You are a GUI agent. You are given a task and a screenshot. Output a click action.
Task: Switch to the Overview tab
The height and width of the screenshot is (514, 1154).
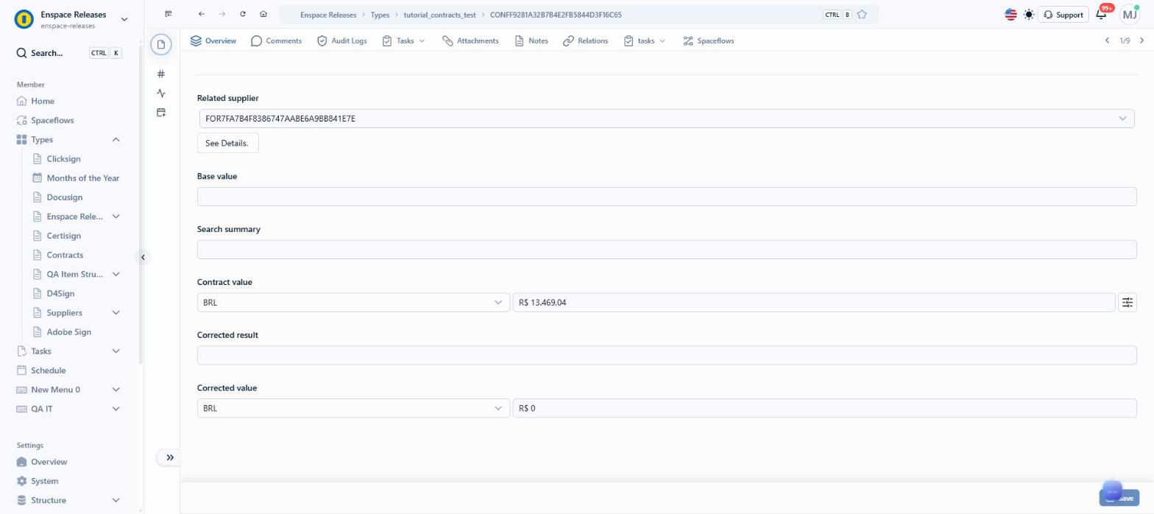[x=213, y=41]
